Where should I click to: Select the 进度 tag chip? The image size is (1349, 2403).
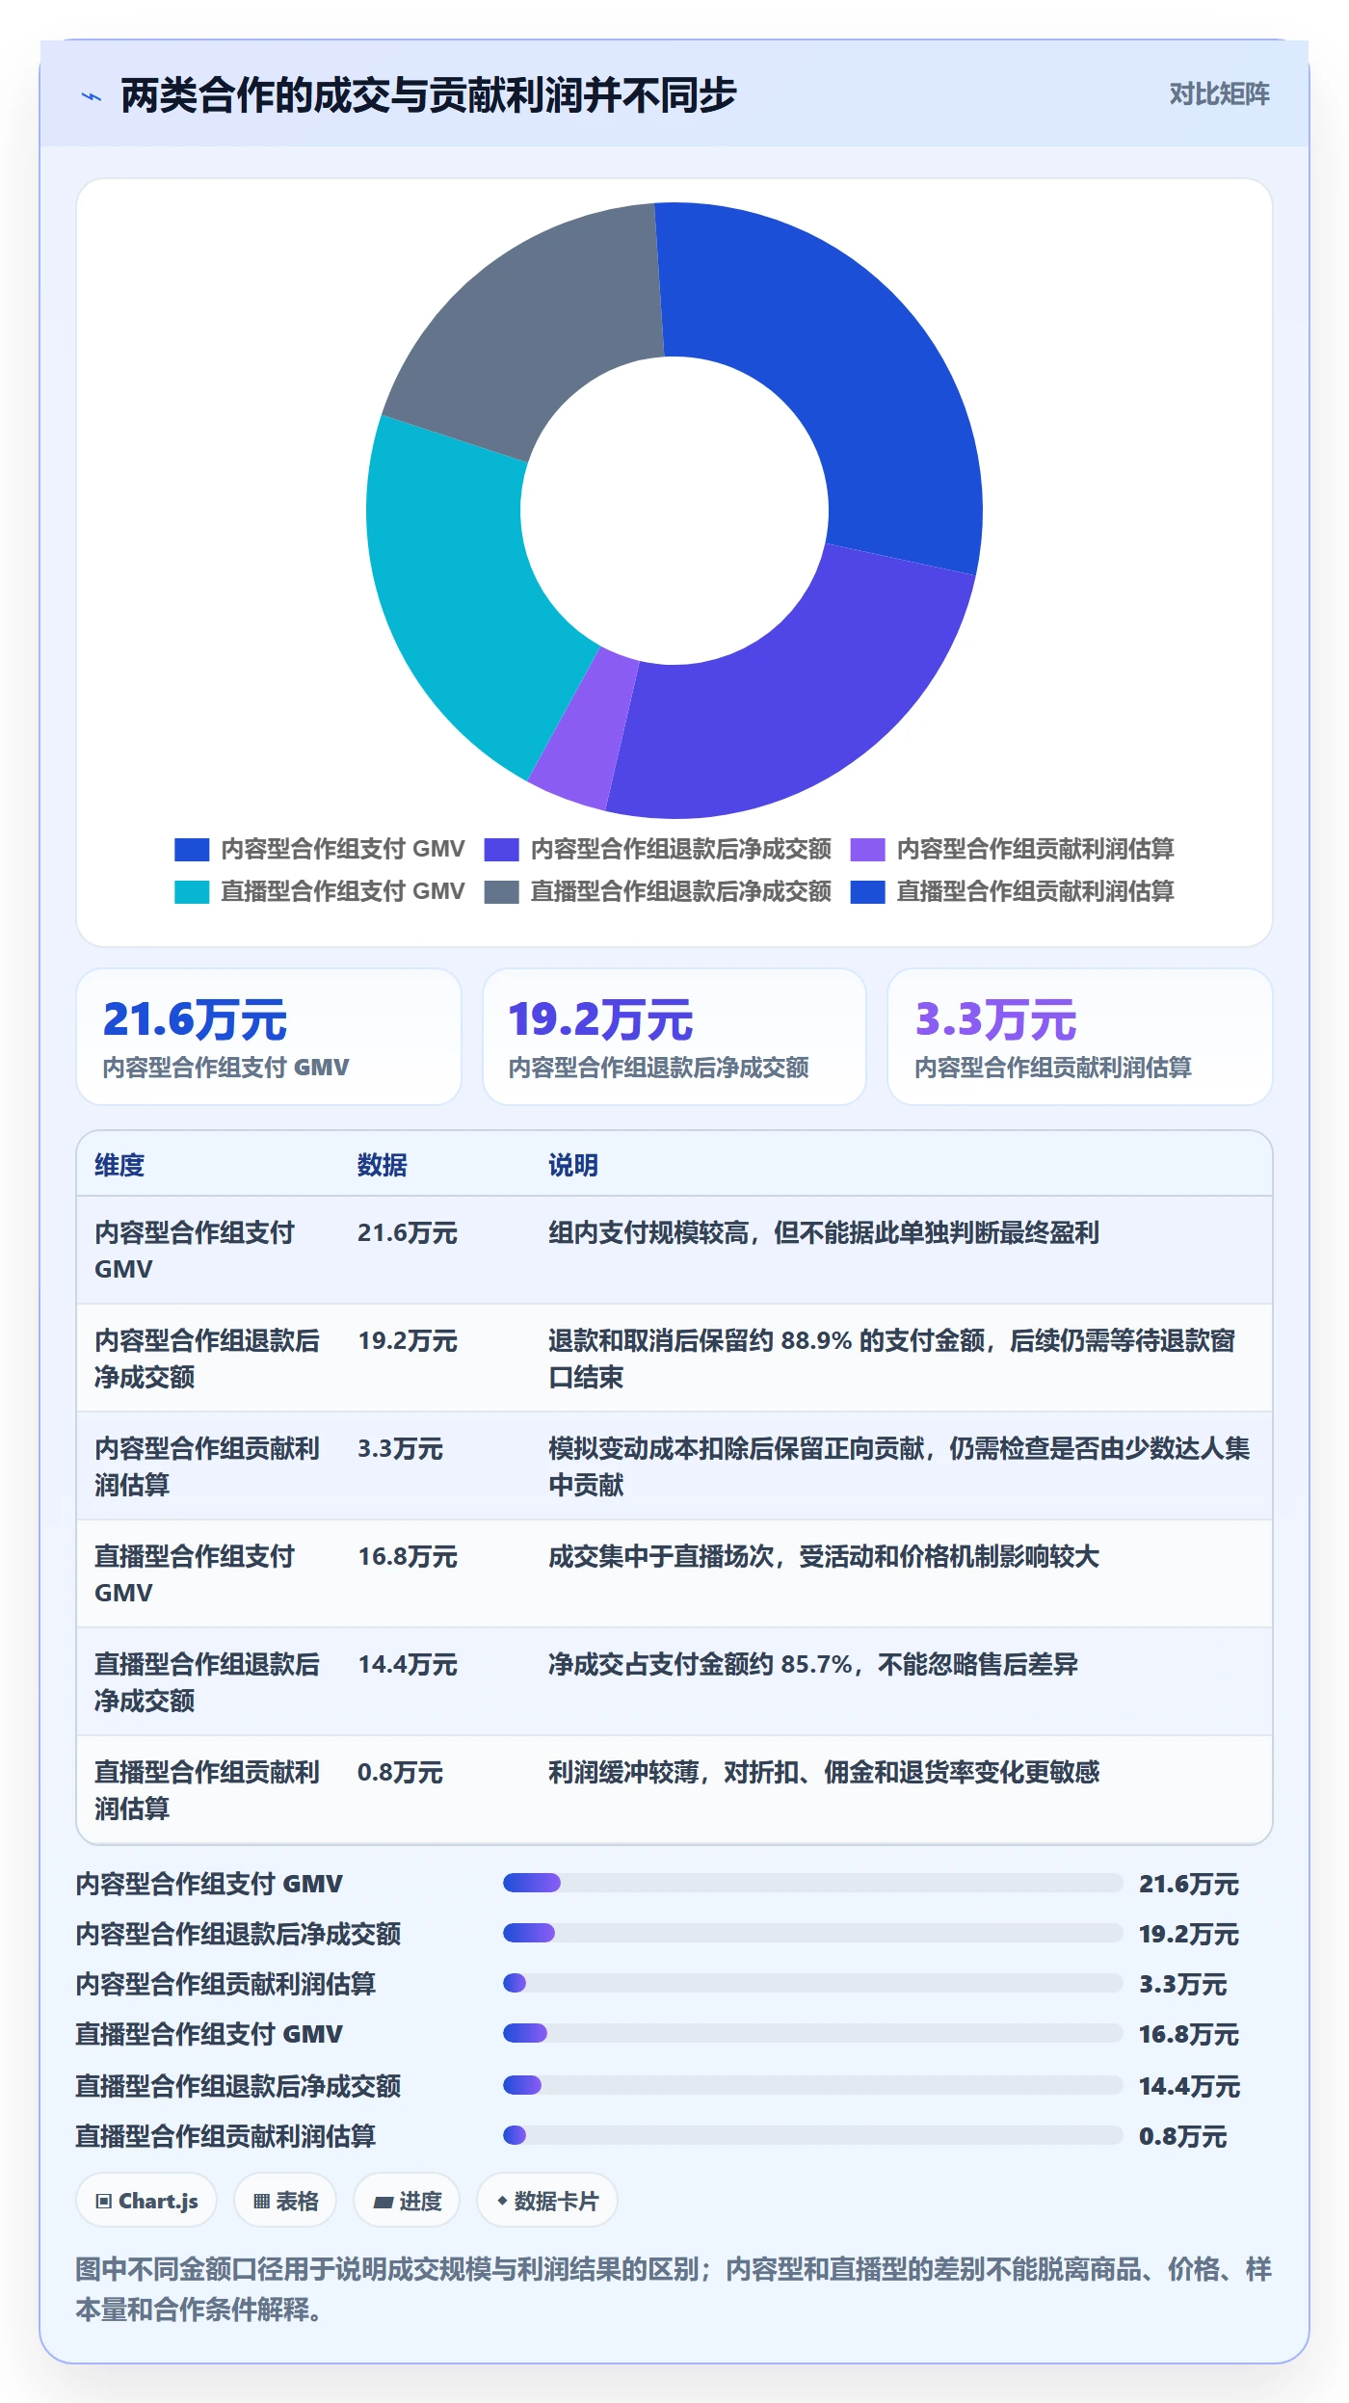407,2201
